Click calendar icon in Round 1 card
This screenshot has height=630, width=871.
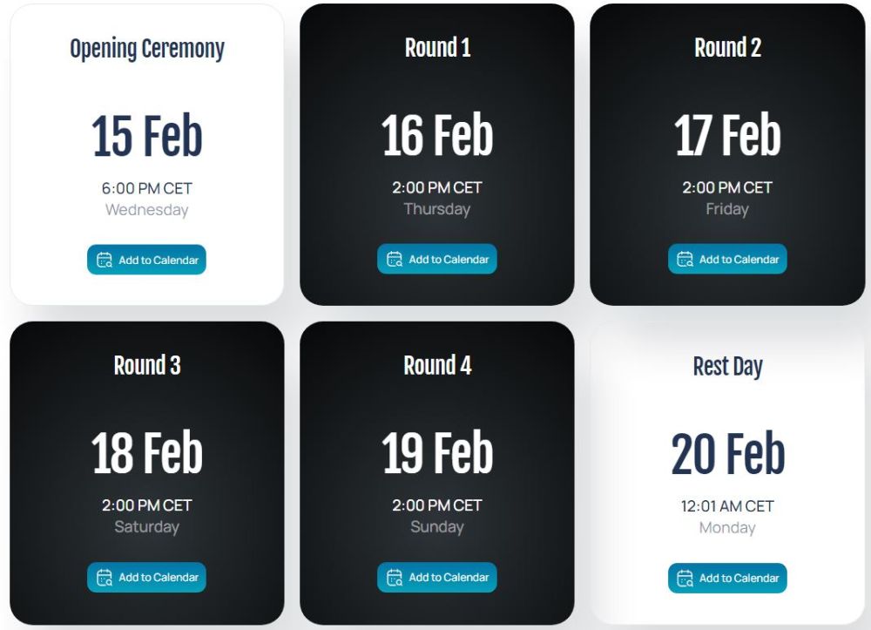(395, 260)
